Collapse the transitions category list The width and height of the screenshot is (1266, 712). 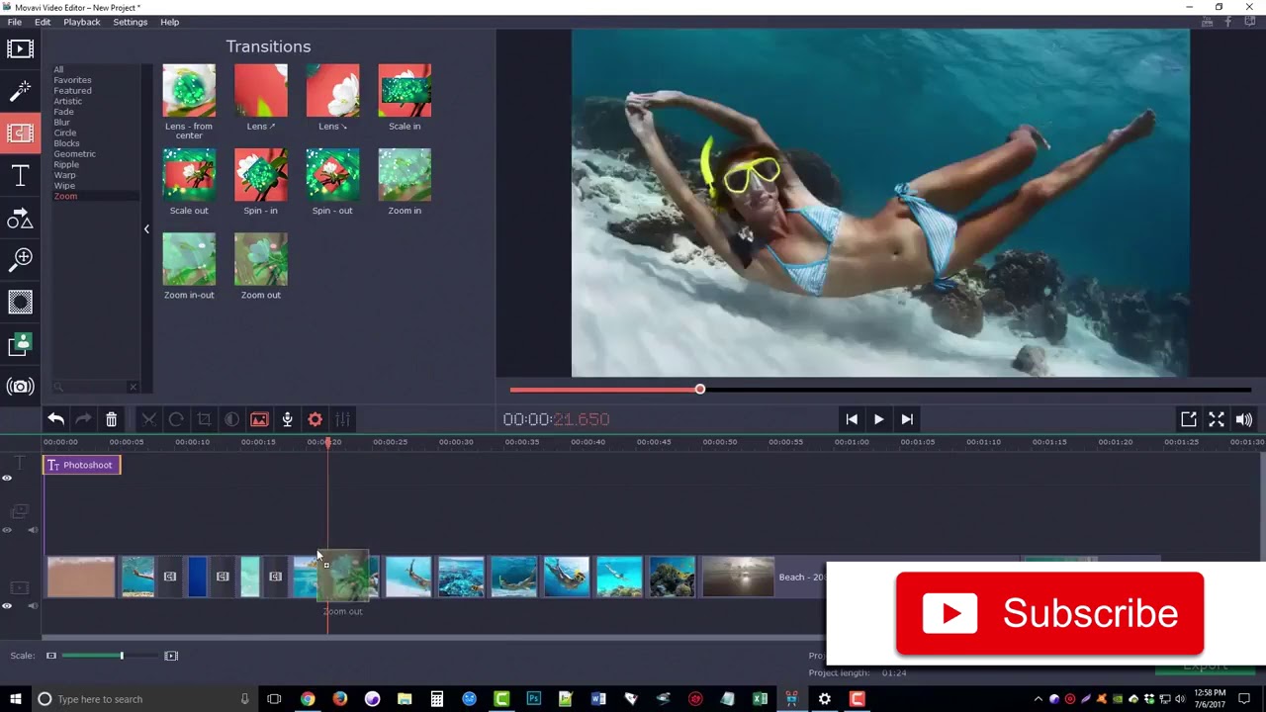pos(146,229)
